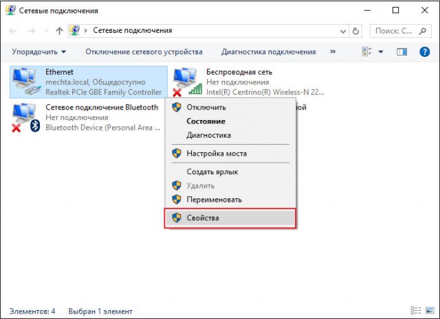Refresh the Сетевые подключения view

click(355, 31)
